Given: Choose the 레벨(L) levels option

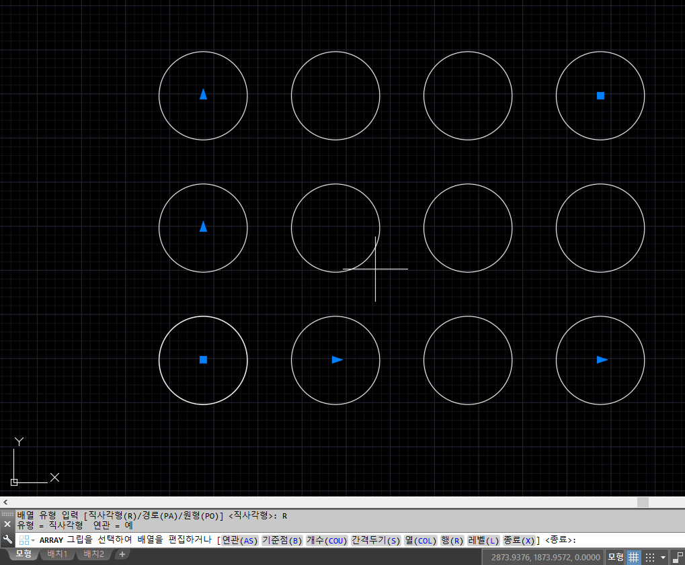Looking at the screenshot, I should pyautogui.click(x=483, y=540).
